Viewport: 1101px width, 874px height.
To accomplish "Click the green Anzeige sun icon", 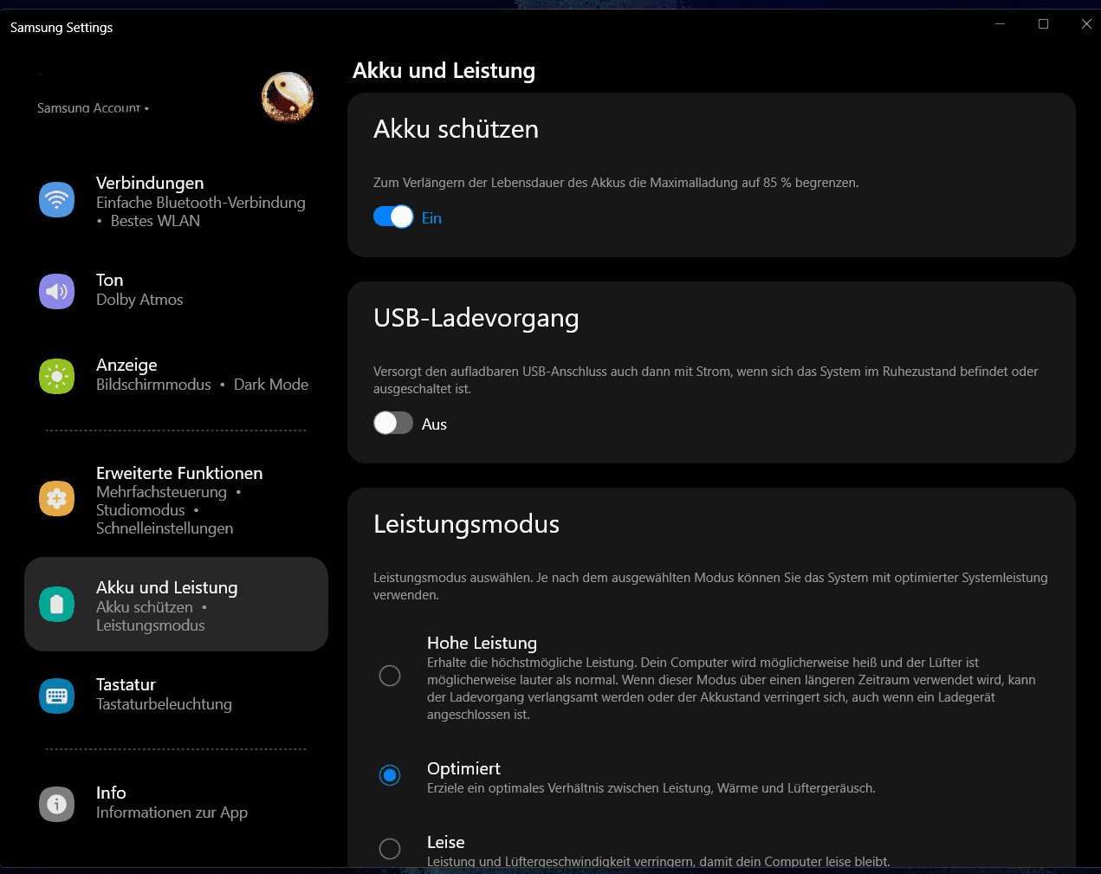I will (57, 376).
